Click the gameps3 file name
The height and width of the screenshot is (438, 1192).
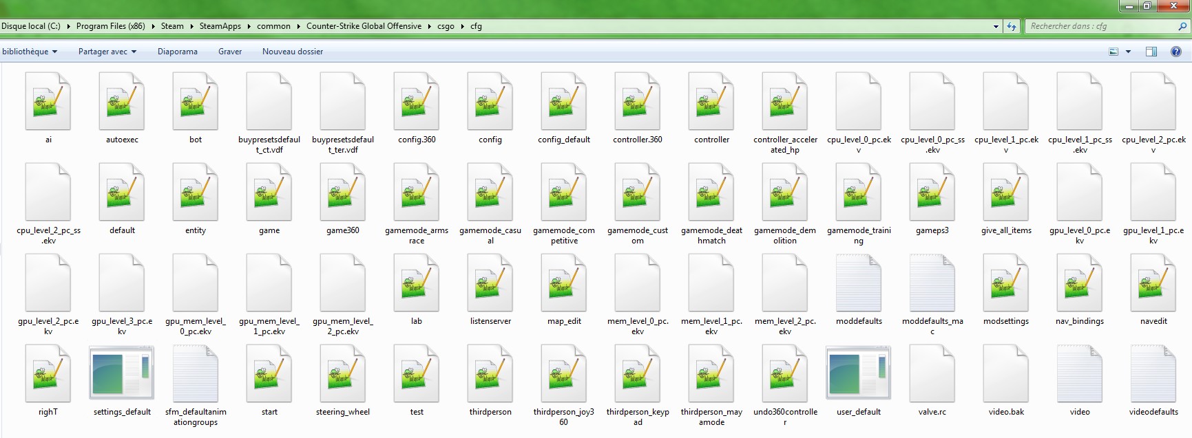(x=932, y=230)
